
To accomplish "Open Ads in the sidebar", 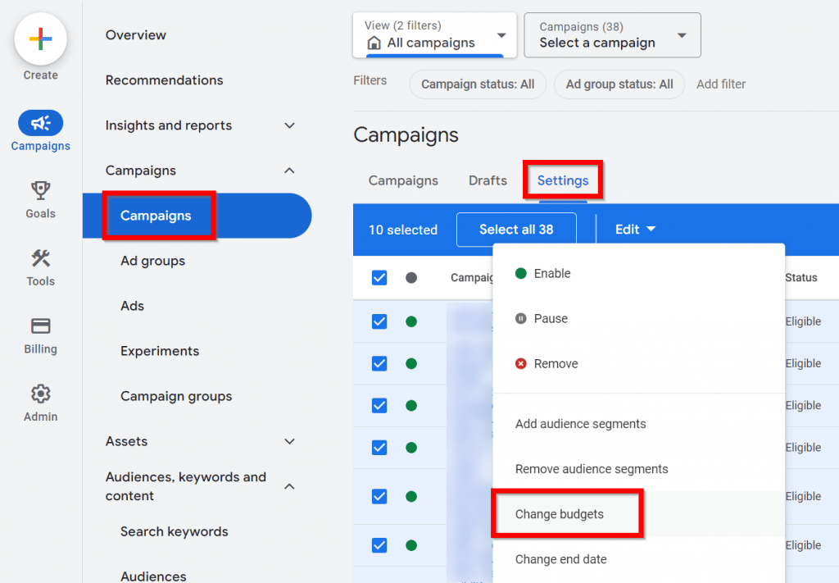I will pos(132,306).
